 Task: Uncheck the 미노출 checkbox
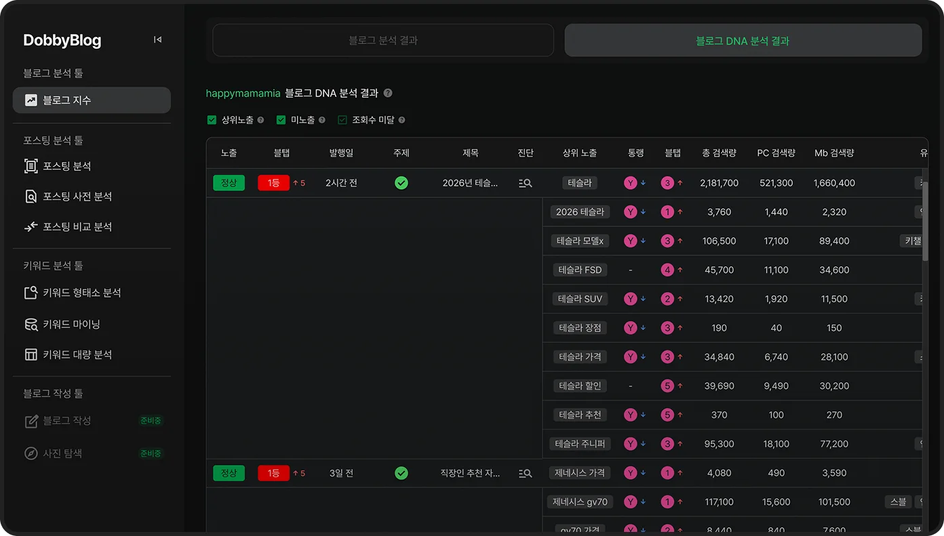pos(281,120)
